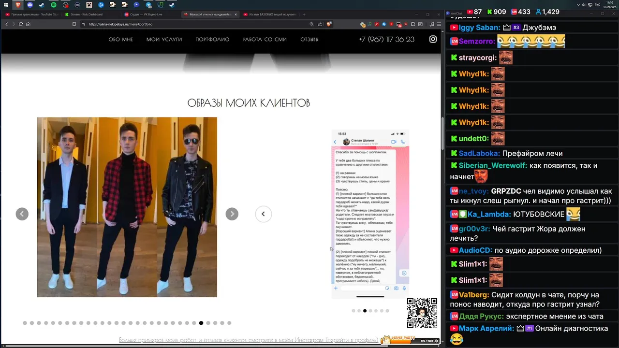The image size is (619, 348).
Task: Open Telegram from the taskbar
Action: coord(148,5)
